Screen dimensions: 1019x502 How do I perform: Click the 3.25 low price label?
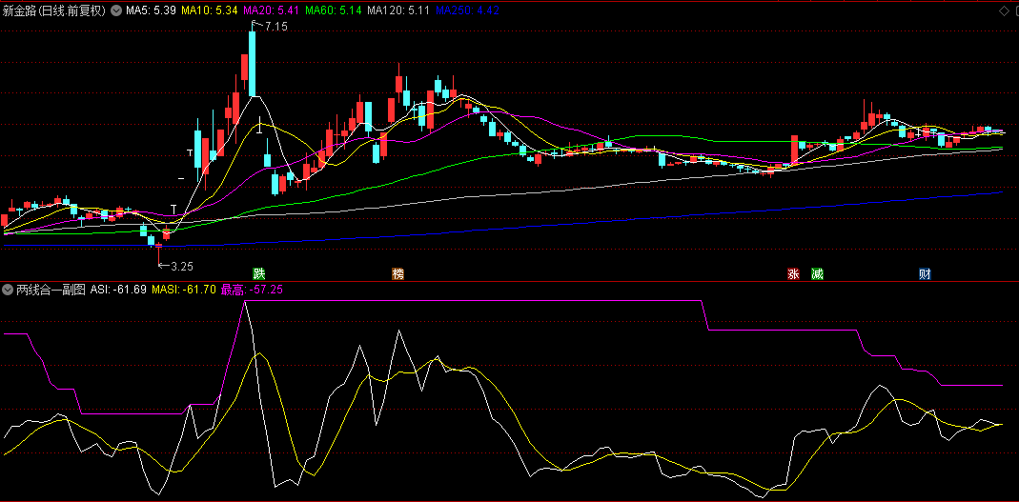(182, 266)
